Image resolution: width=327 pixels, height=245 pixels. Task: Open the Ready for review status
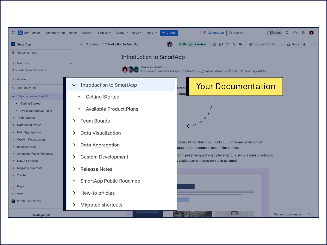[192, 44]
